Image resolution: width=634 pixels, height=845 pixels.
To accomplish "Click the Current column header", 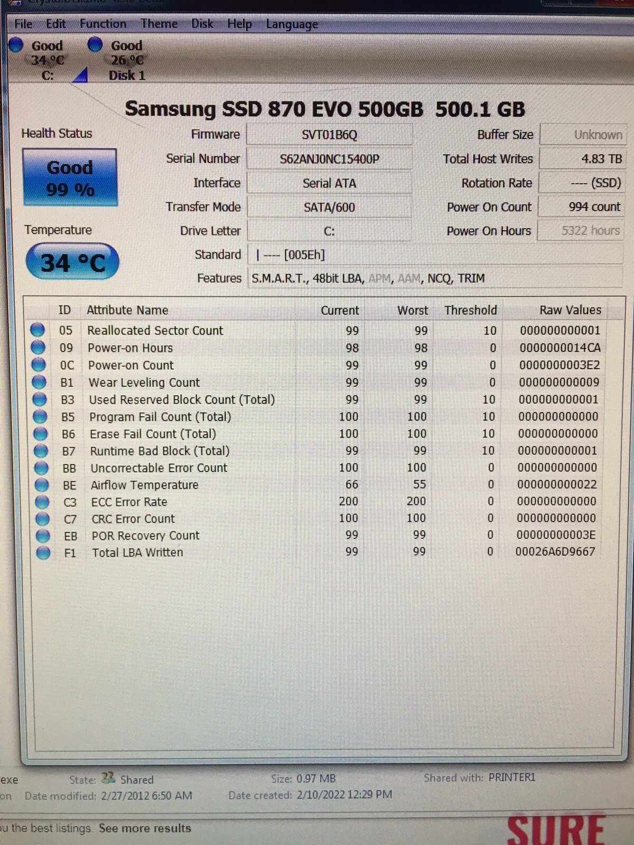I will coord(340,311).
